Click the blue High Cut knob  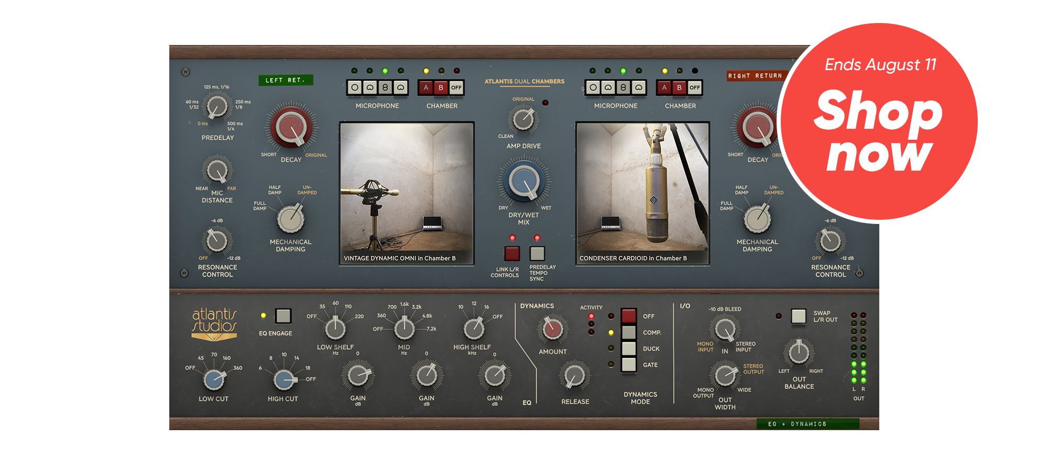point(283,379)
